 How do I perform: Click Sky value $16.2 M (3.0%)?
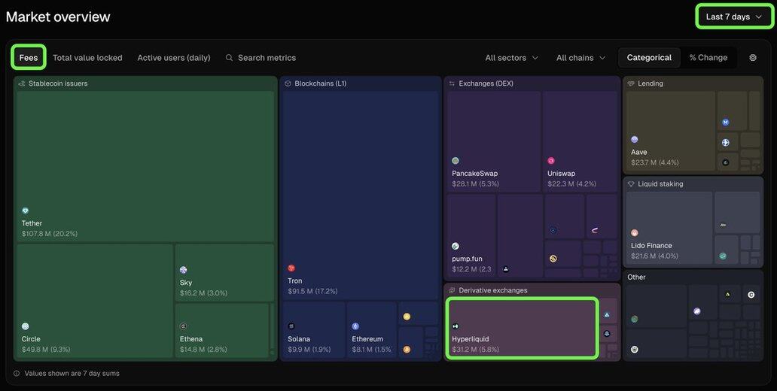pos(204,293)
